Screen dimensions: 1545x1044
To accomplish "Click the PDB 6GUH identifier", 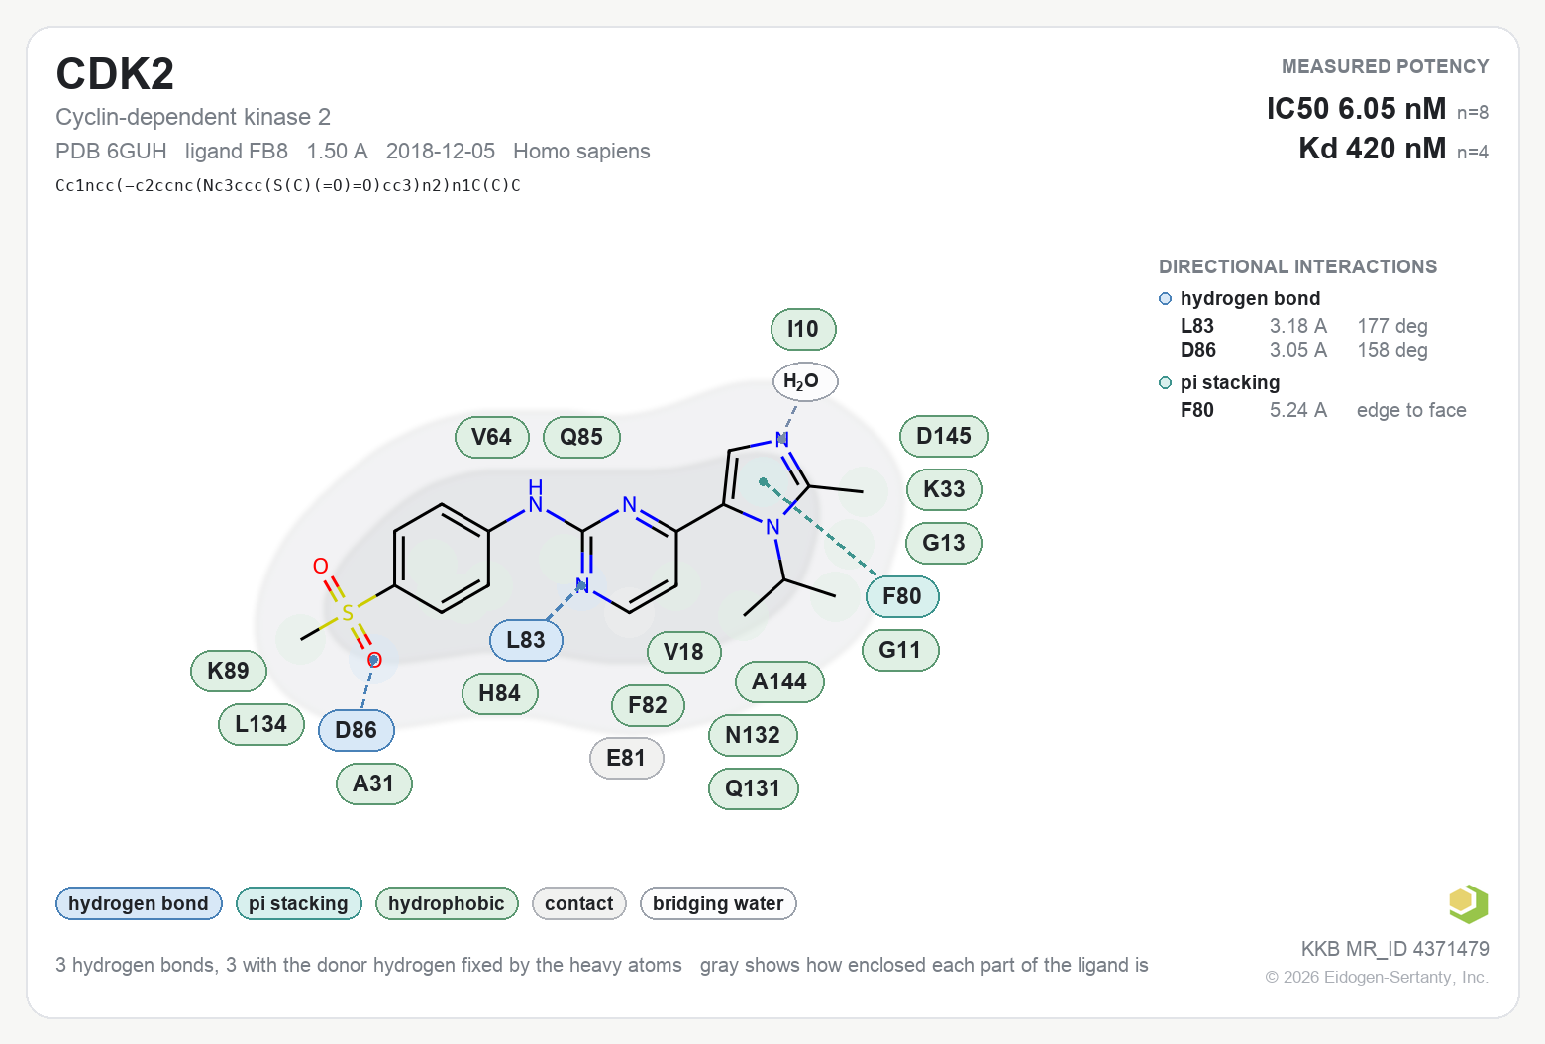I will click(111, 151).
